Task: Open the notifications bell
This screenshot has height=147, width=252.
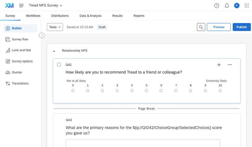Action: 227,6
